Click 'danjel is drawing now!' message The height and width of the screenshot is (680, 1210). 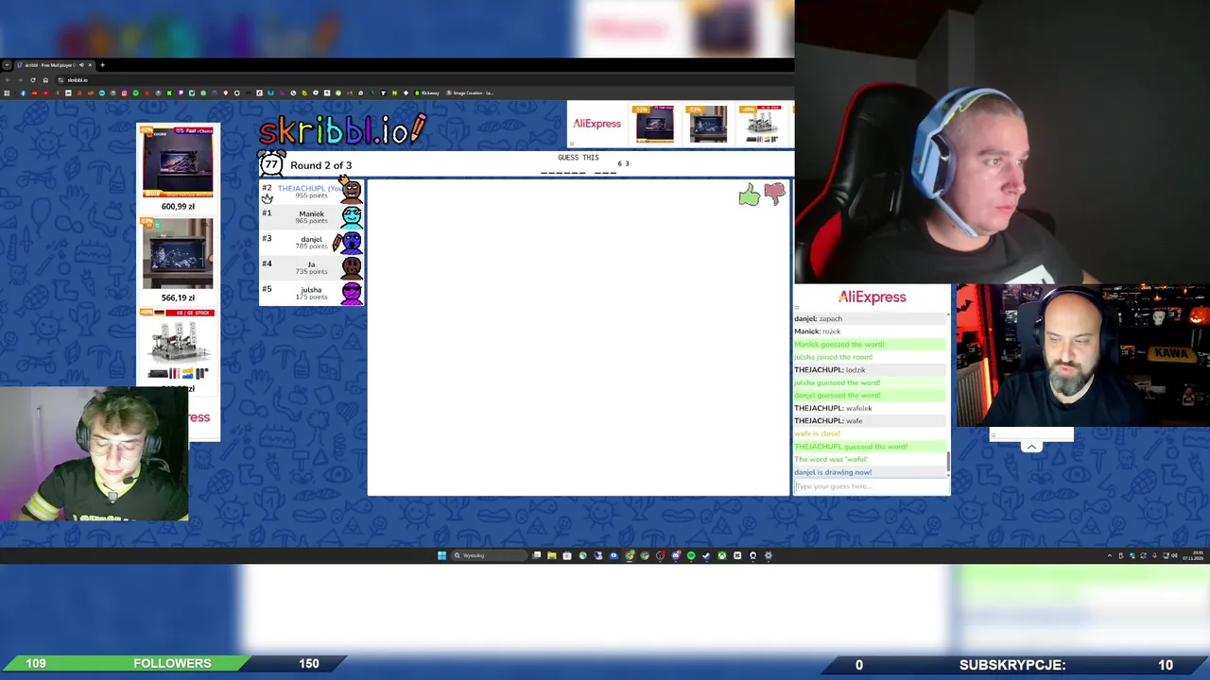(x=833, y=472)
